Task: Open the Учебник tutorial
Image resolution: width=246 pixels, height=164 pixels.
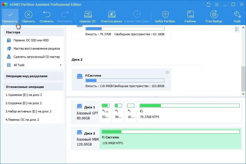Action: tap(190, 17)
